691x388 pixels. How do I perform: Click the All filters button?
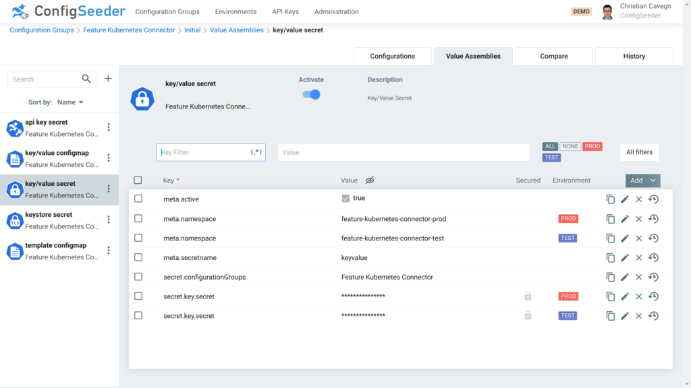(x=639, y=152)
